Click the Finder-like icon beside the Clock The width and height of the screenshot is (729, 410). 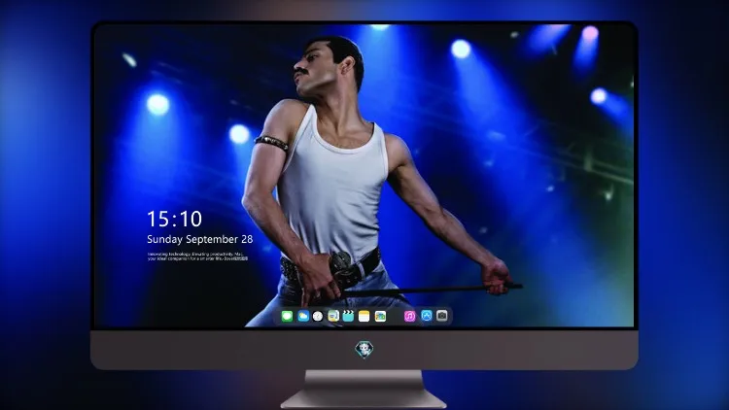pos(332,317)
